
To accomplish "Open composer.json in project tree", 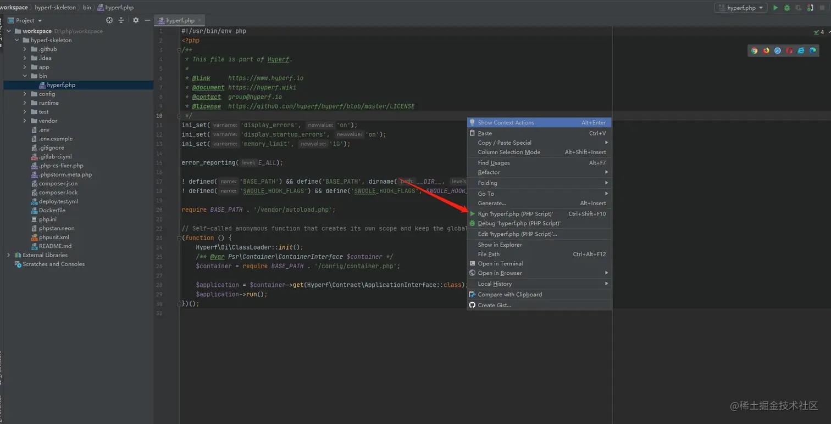I will pos(58,183).
